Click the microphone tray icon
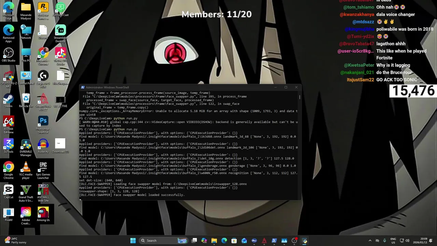Screen dimensions: 437x246 [x=385, y=241]
